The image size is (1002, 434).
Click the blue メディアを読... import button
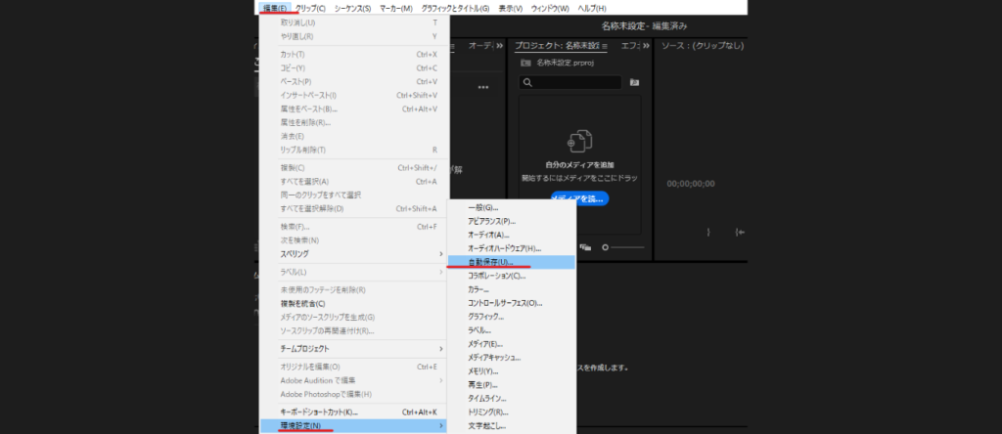[x=578, y=198]
